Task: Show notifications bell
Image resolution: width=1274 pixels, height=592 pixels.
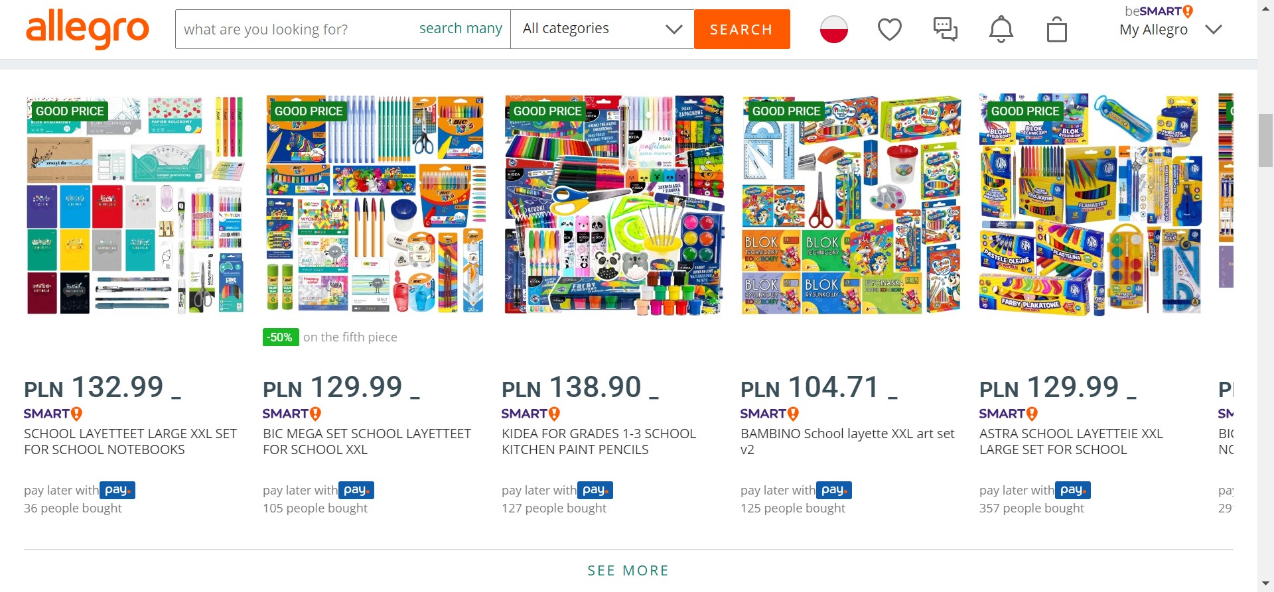Action: [1001, 29]
